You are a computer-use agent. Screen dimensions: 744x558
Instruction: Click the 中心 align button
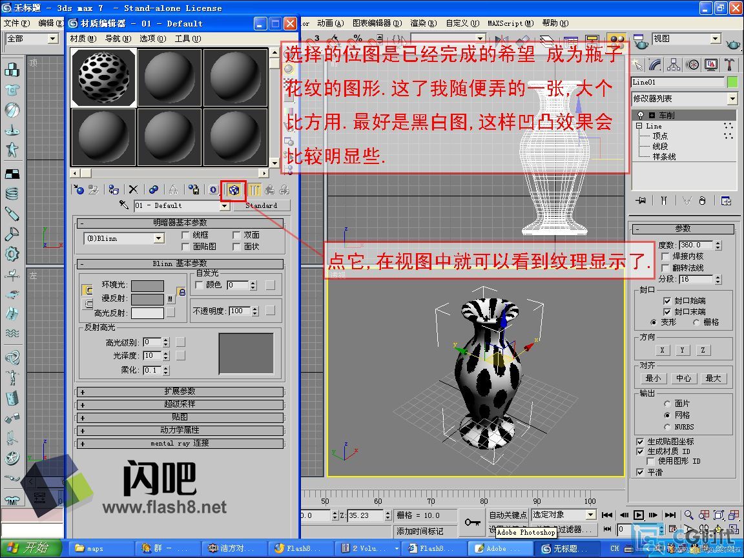tap(683, 378)
